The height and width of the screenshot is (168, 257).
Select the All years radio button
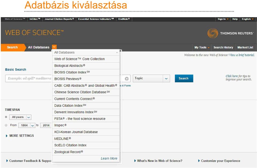pos(6,117)
